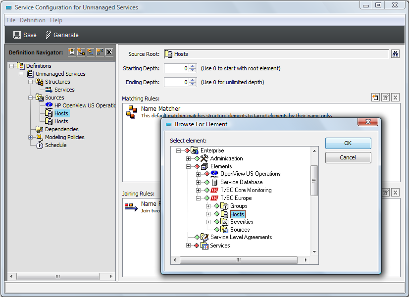Expand Hosts under T/EC Europe
This screenshot has width=409, height=297.
(x=208, y=214)
